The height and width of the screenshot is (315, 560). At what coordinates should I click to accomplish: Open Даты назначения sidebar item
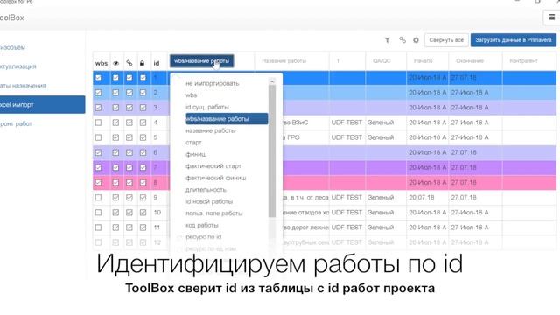coord(23,86)
